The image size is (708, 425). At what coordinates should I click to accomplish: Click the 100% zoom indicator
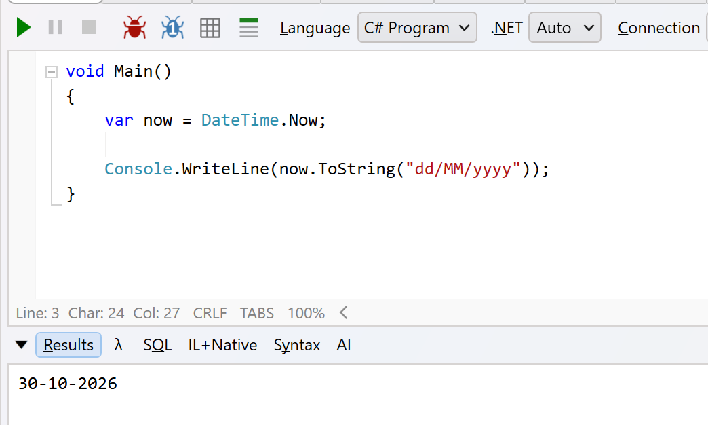tap(306, 313)
